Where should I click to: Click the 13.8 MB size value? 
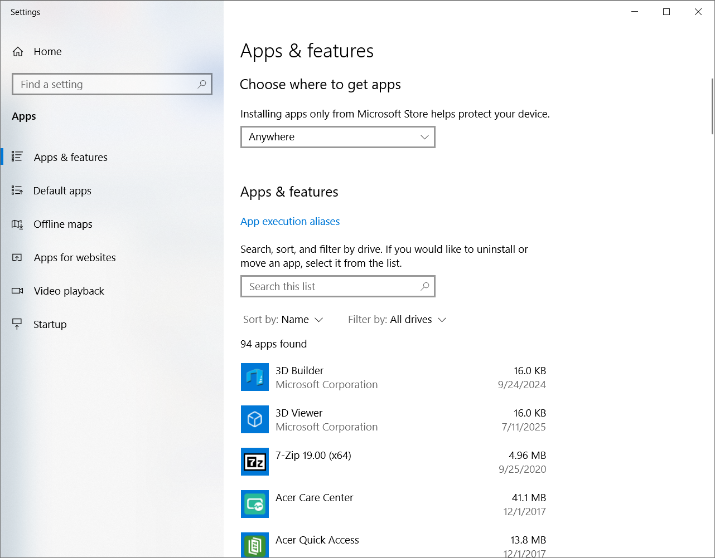pos(528,540)
